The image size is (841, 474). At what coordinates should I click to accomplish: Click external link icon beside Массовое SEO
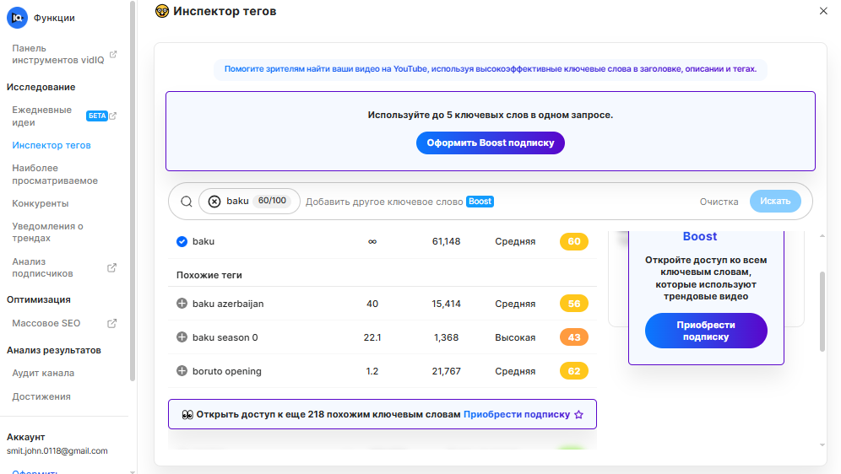[x=111, y=323]
